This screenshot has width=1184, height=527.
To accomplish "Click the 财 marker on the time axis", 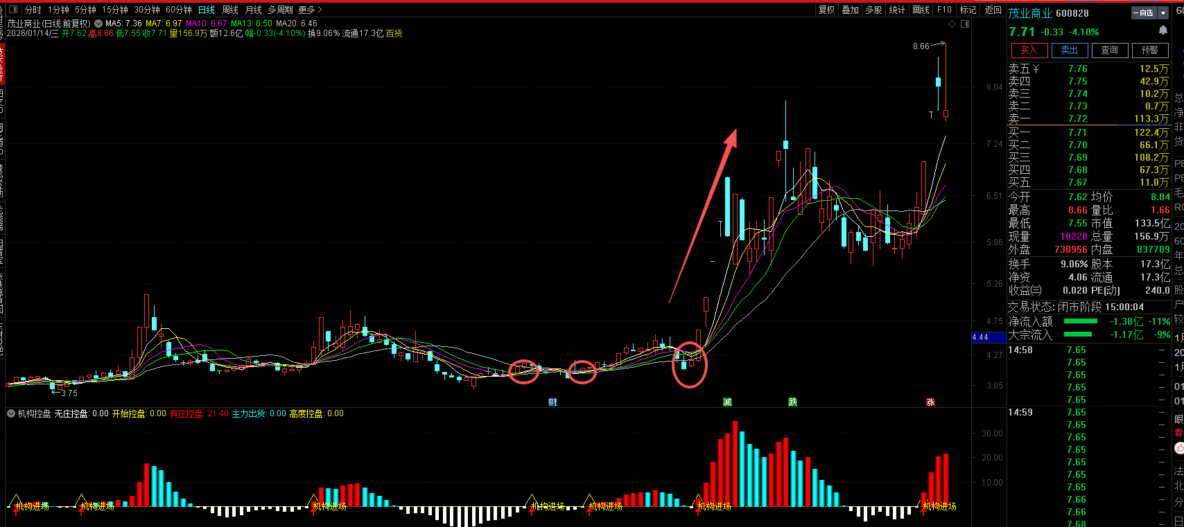I will pos(552,402).
